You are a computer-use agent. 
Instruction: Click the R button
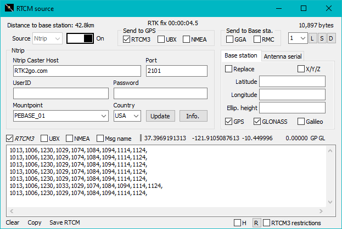[x=256, y=223]
